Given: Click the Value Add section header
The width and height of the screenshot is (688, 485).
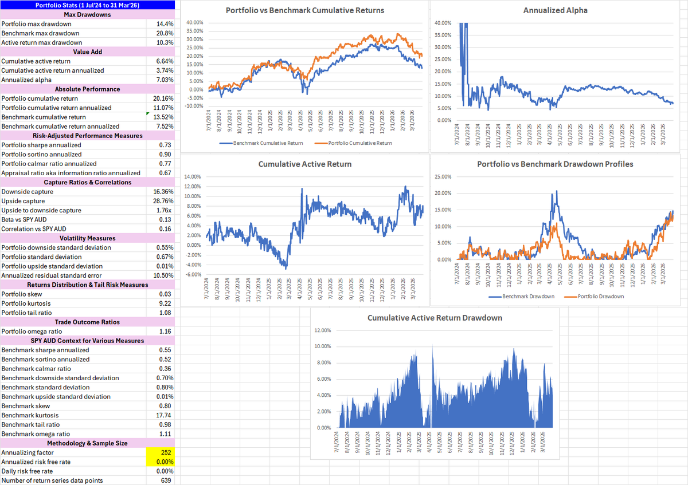Looking at the screenshot, I should [87, 52].
